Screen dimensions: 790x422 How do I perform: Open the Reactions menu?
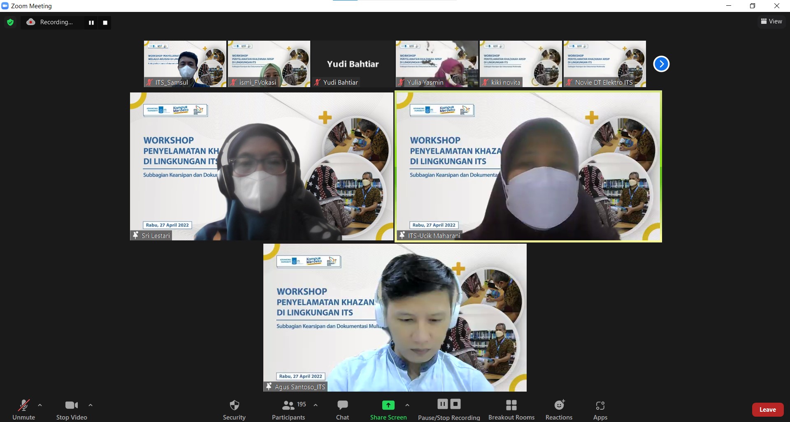coord(559,410)
